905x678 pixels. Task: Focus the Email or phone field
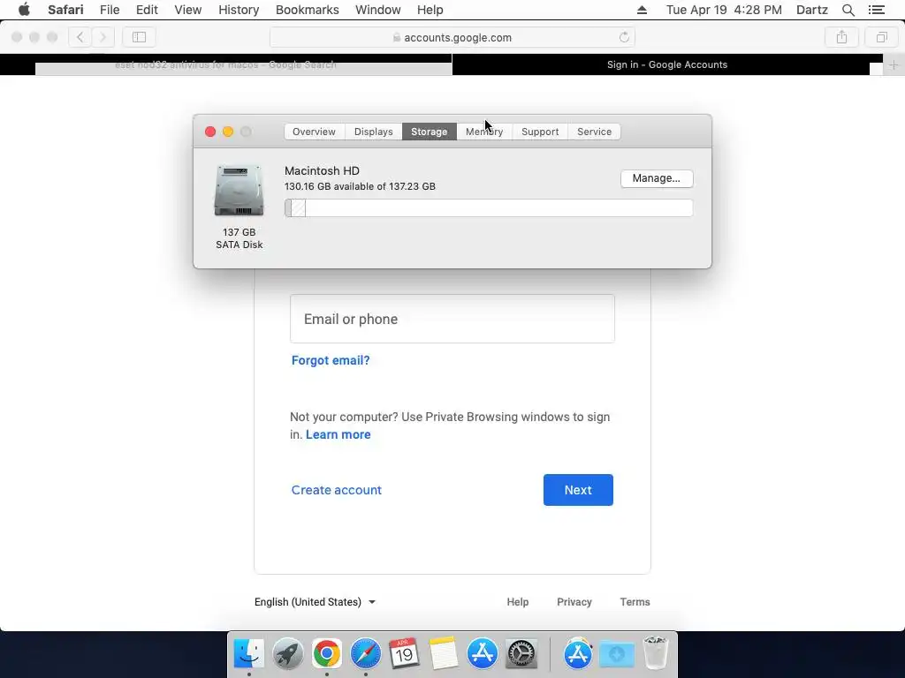(x=452, y=319)
